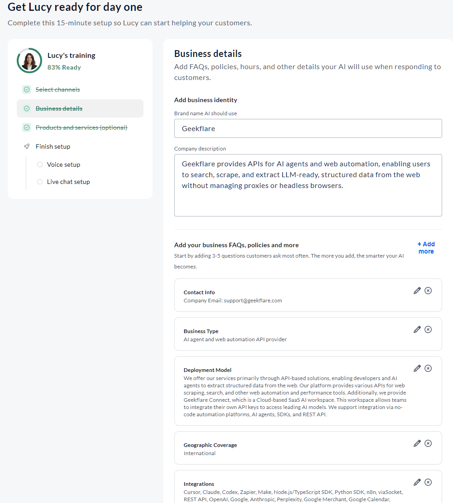Remove the Integrations entry

click(428, 482)
